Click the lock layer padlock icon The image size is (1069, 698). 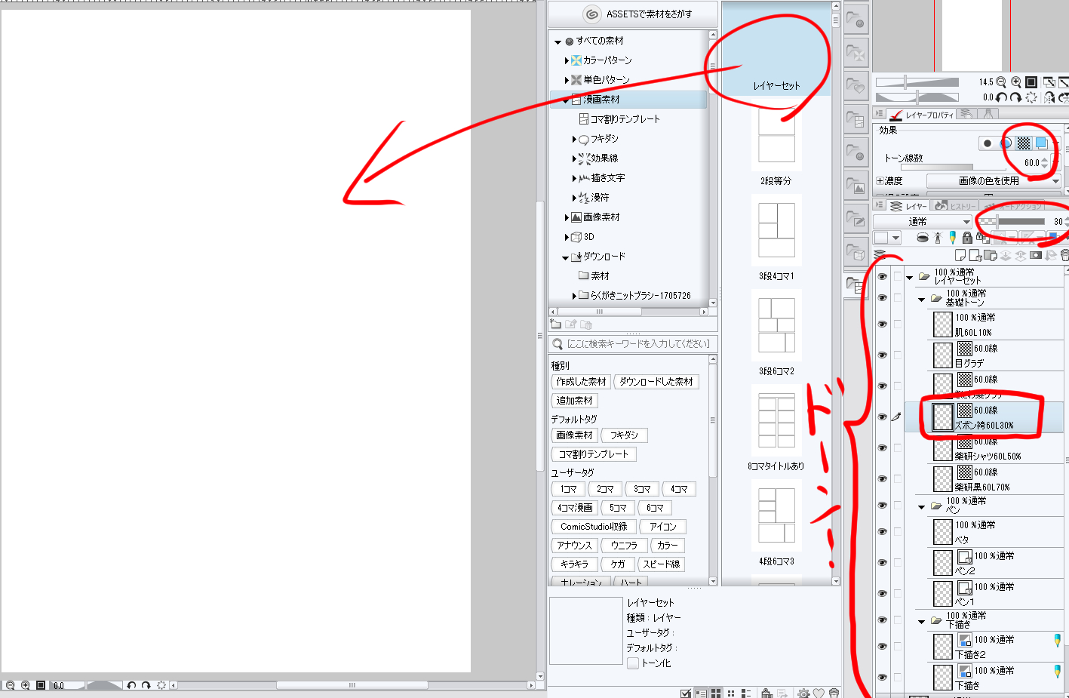pos(967,238)
